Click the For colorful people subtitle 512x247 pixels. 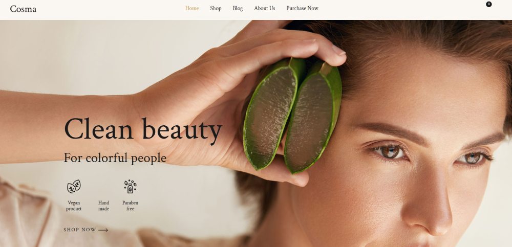(115, 158)
